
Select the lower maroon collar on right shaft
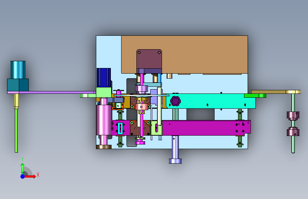pyautogui.click(x=293, y=132)
